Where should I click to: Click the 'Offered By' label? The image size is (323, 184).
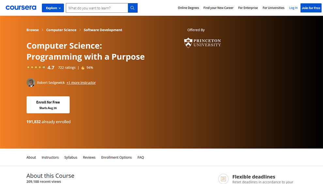[196, 30]
